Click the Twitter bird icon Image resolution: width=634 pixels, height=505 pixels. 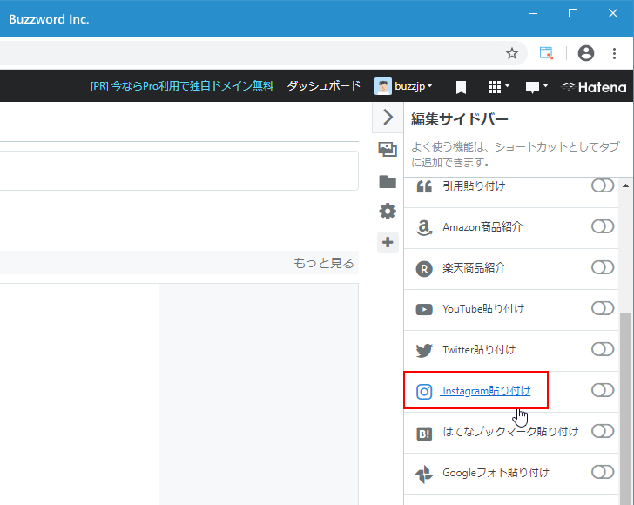(424, 350)
